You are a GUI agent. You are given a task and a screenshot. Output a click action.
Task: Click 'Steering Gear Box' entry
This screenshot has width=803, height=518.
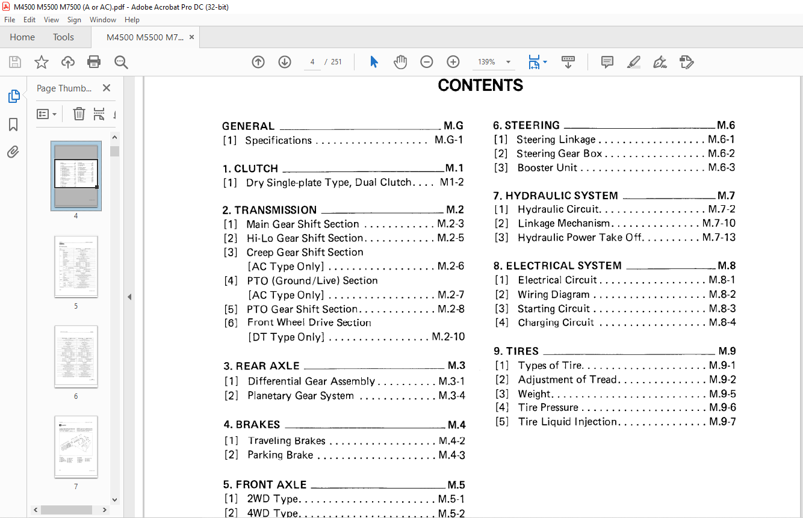tap(559, 154)
